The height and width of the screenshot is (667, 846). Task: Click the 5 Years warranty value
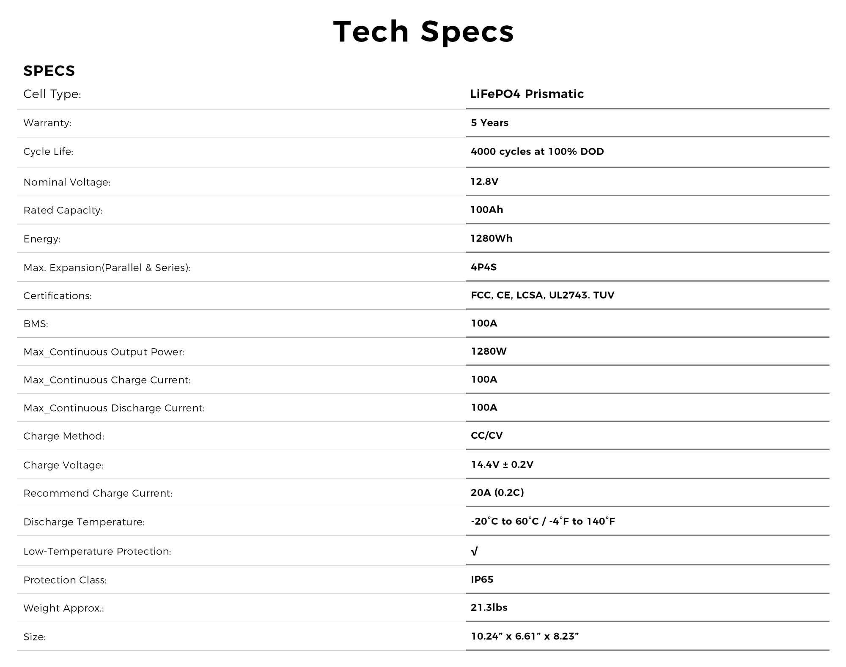click(x=489, y=123)
